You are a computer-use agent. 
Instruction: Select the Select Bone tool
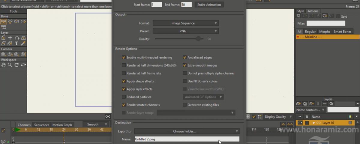coord(4,22)
